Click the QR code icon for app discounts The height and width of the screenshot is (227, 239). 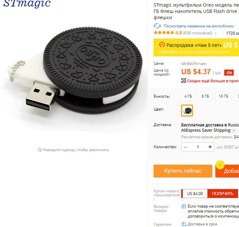[x=184, y=81]
